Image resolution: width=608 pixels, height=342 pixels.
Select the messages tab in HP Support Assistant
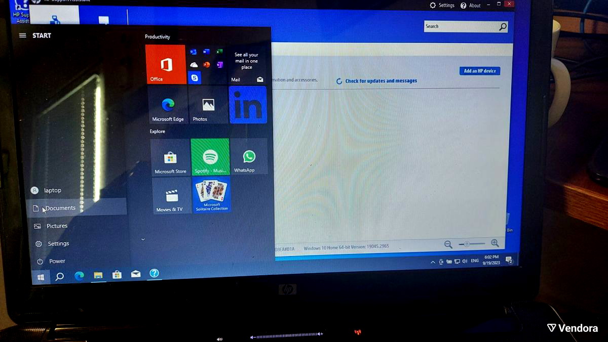pos(103,20)
